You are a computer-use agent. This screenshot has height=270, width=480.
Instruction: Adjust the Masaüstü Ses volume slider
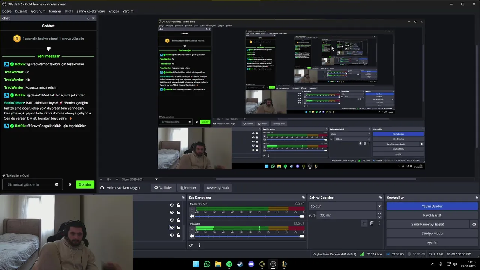click(x=250, y=216)
